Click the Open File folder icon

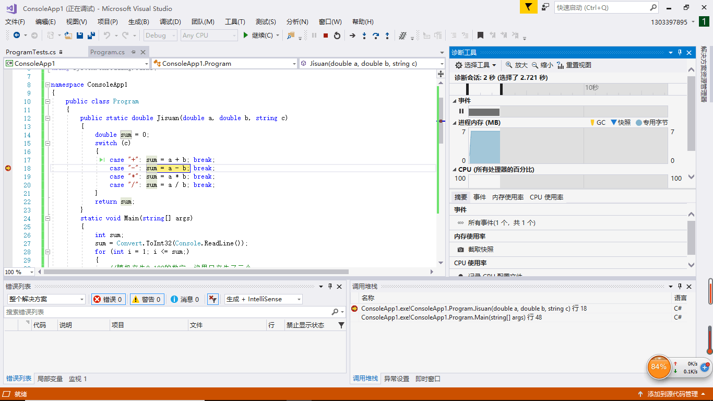(x=68, y=36)
